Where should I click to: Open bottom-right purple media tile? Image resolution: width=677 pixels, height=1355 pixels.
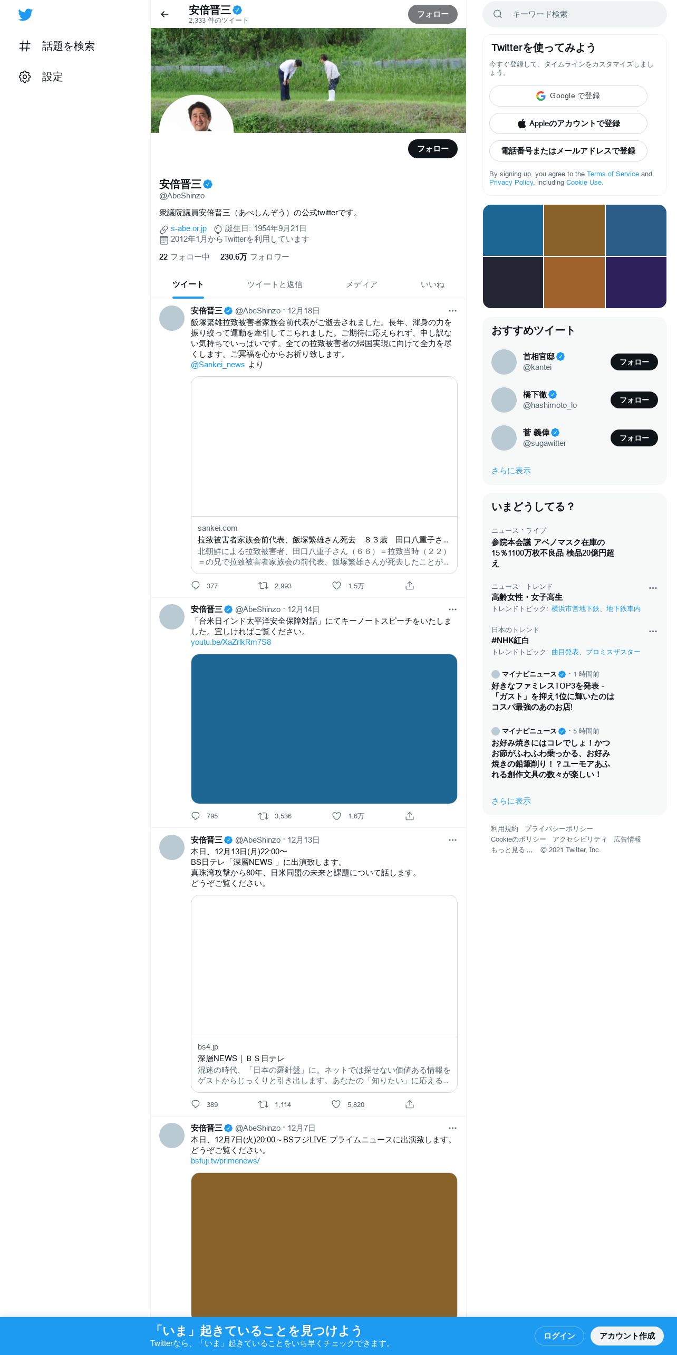(x=636, y=282)
